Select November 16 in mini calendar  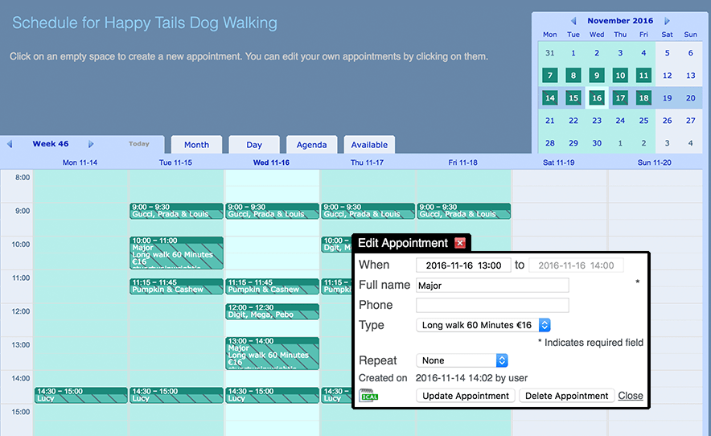tap(597, 98)
